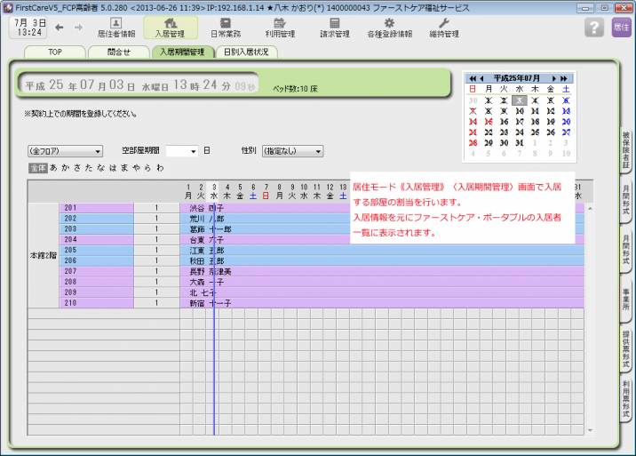
Task: Open the 空部屋期間 days dropdown
Action: [x=193, y=151]
